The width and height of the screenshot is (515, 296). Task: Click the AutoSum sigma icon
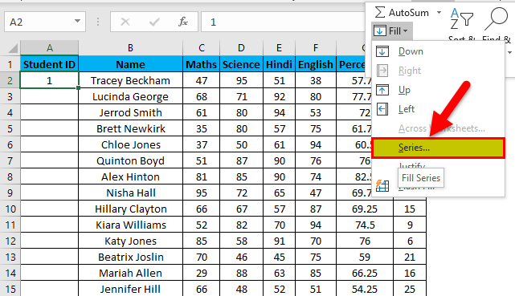point(380,13)
